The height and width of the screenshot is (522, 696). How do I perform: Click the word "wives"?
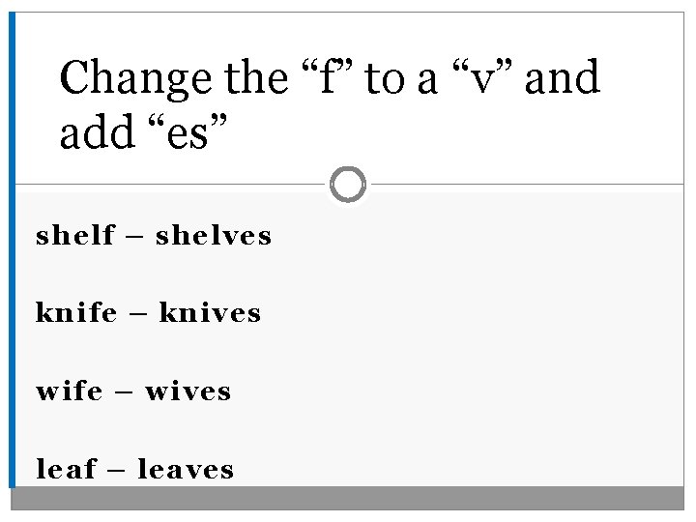tap(188, 391)
